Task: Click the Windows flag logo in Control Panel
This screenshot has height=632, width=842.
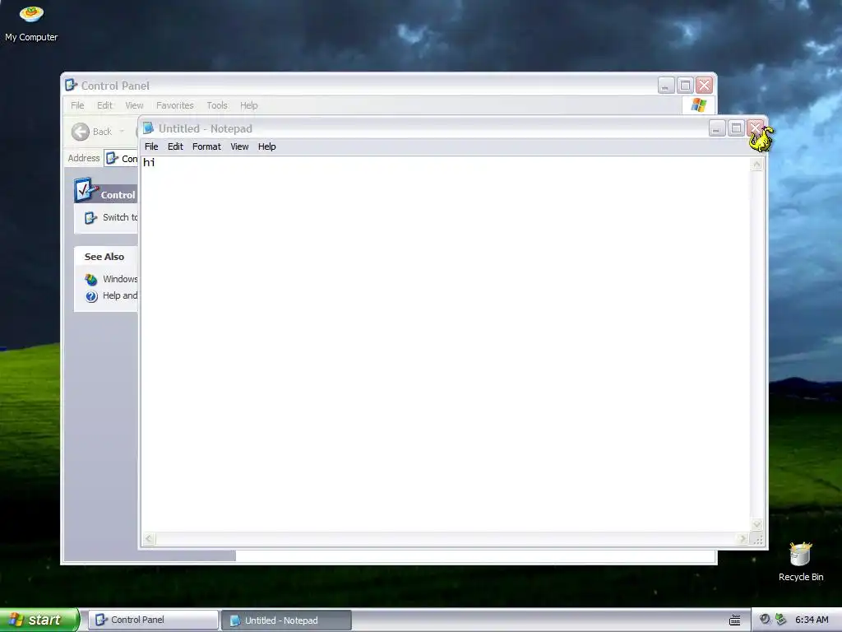Action: point(699,105)
